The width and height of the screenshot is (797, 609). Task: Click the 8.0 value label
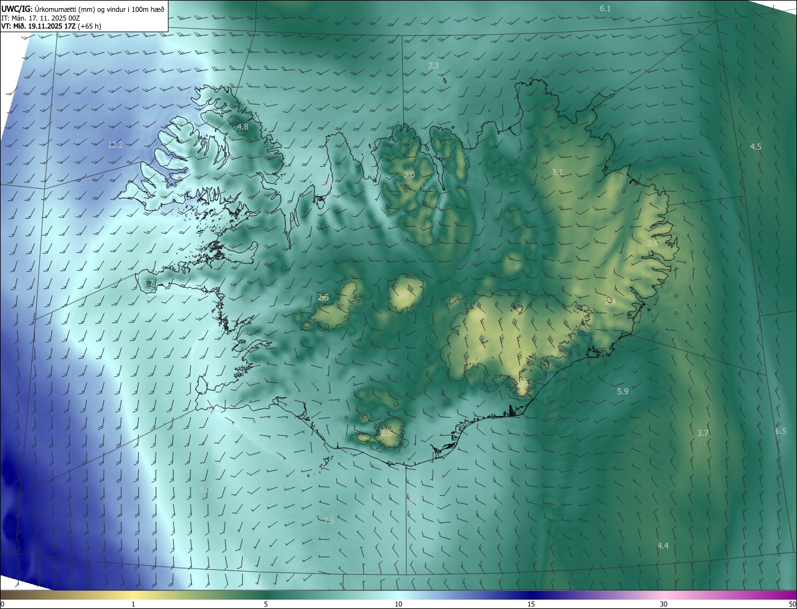205,490
